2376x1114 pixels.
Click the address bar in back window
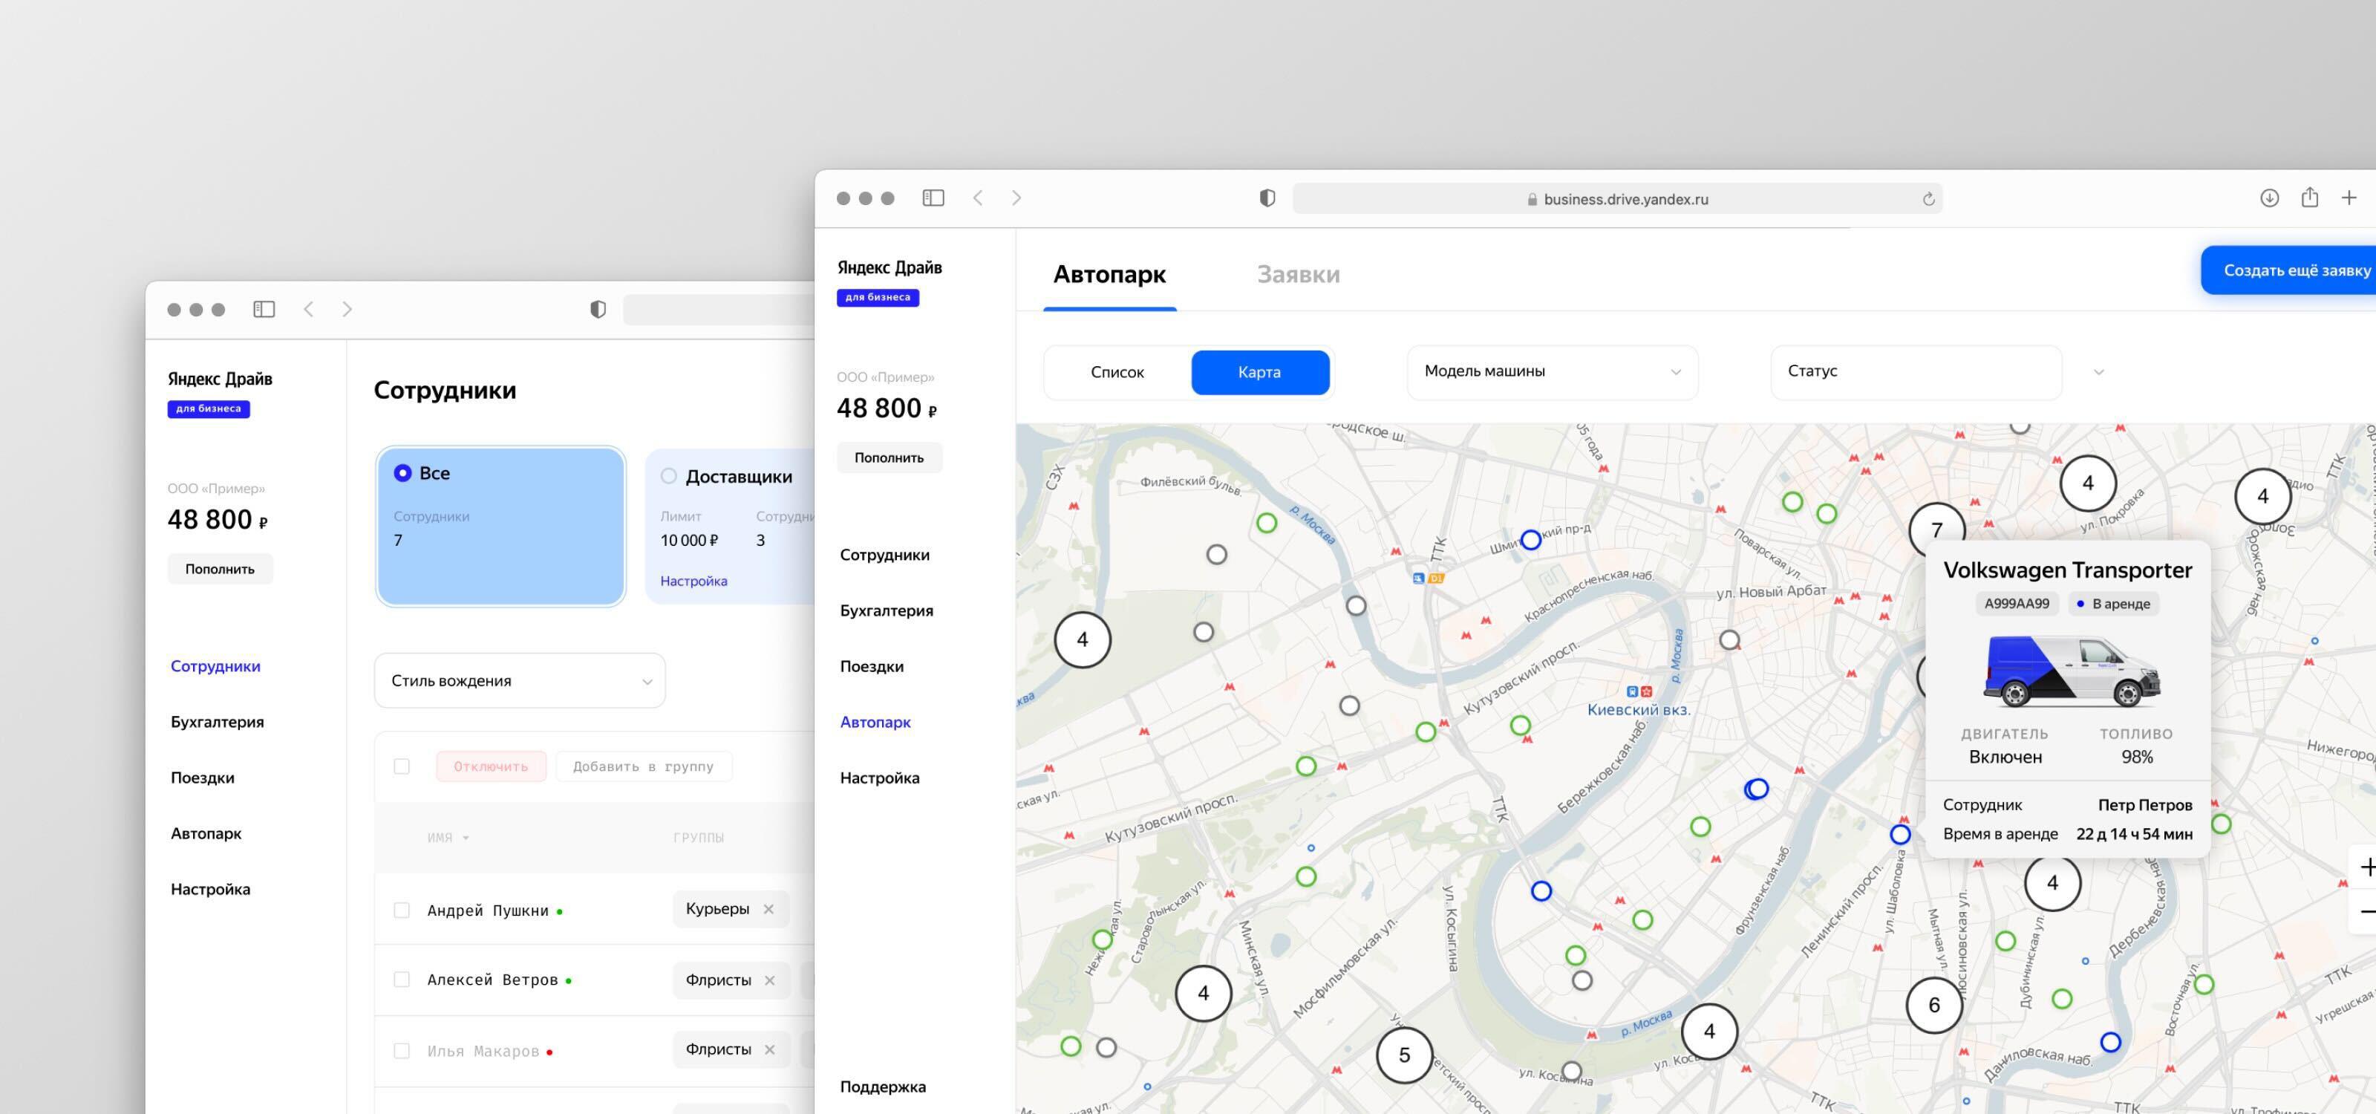pyautogui.click(x=719, y=309)
